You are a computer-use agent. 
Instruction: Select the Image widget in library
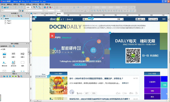[4, 55]
